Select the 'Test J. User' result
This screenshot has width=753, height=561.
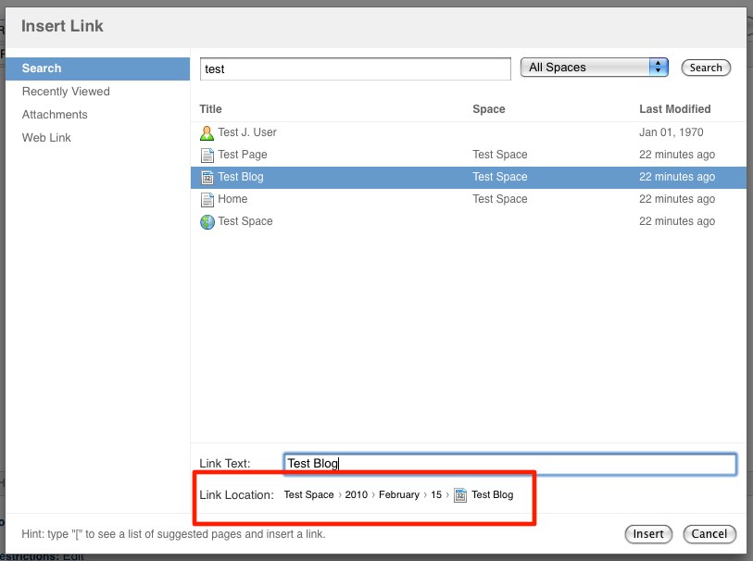pyautogui.click(x=247, y=132)
